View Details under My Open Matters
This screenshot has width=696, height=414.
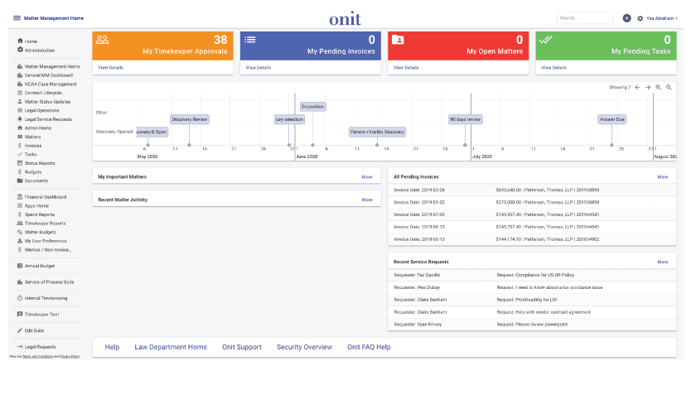[406, 67]
